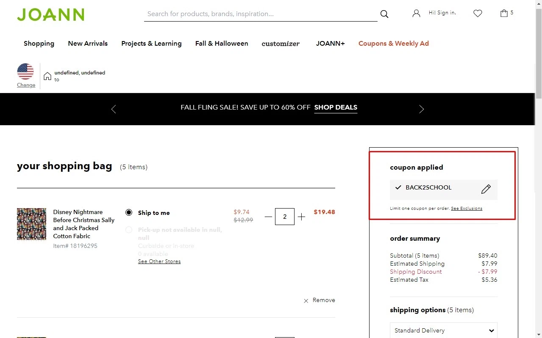Click the Hi! Sign in link
This screenshot has height=338, width=542.
(442, 13)
